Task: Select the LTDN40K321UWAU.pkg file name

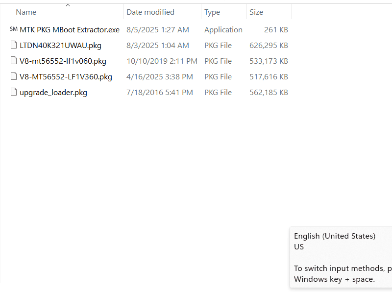Action: click(60, 46)
